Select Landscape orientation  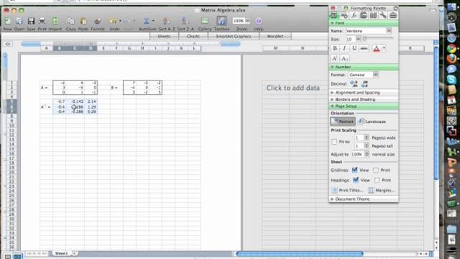[372, 122]
